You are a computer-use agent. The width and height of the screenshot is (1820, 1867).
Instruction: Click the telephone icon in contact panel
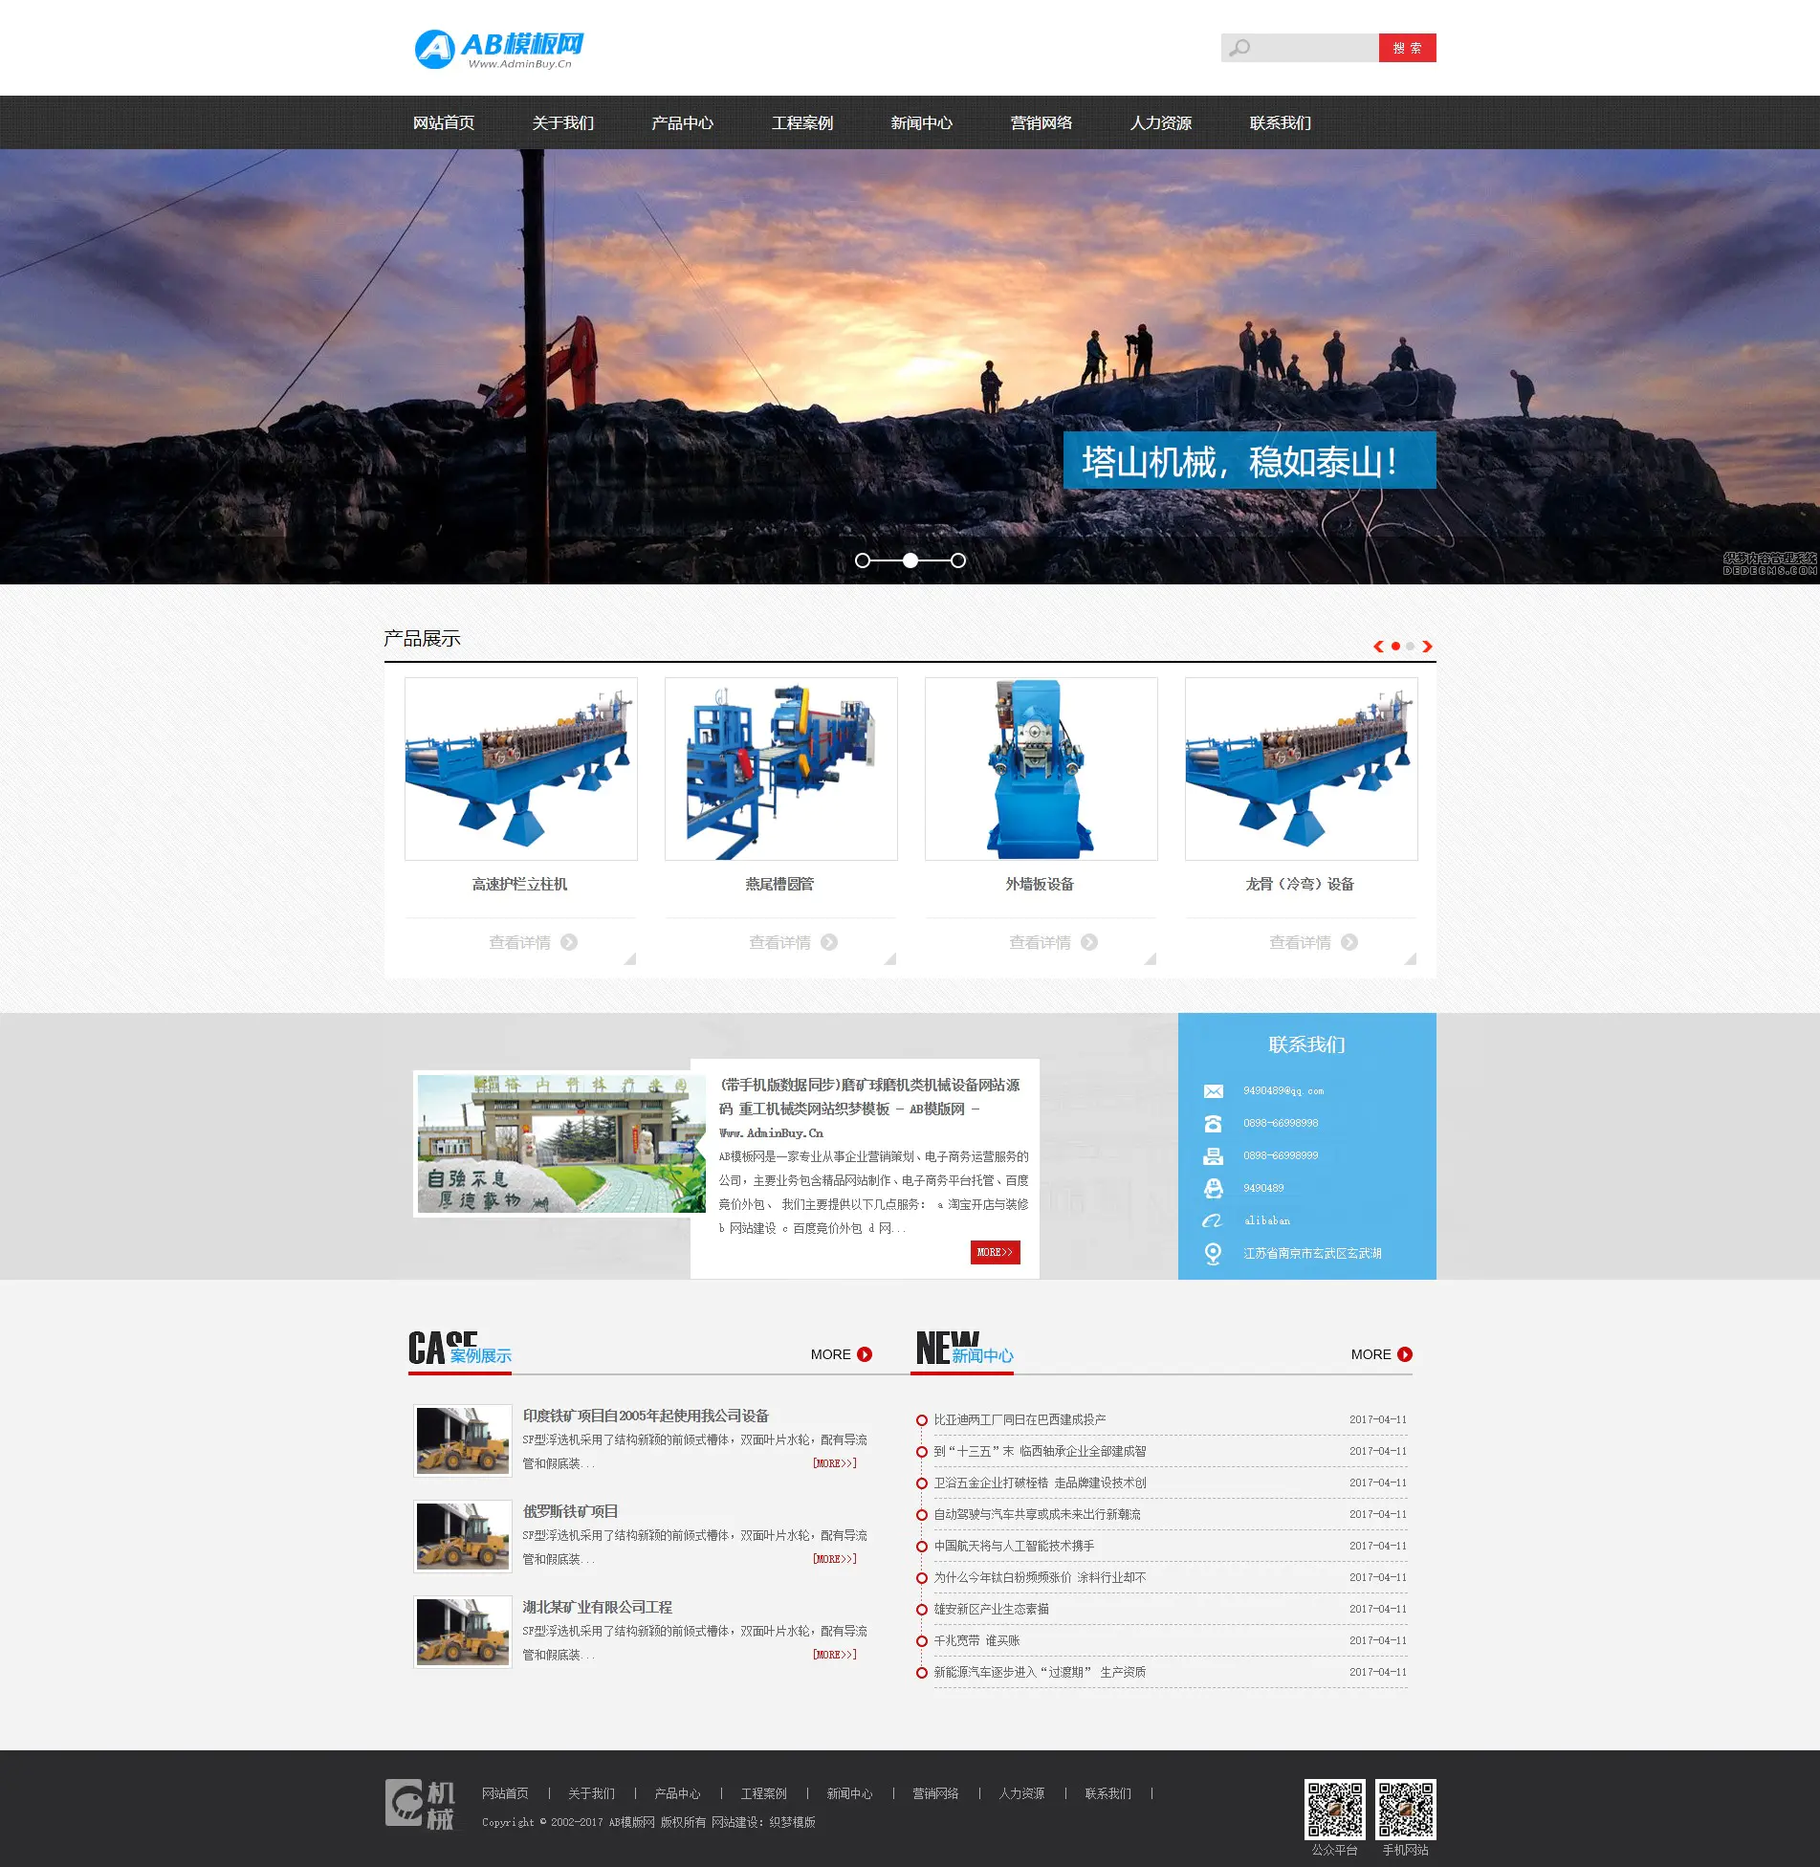point(1213,1124)
